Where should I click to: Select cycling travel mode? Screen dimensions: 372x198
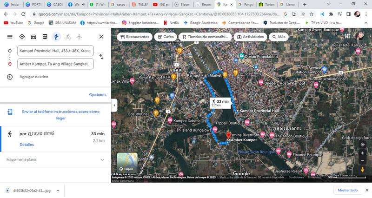point(67,37)
